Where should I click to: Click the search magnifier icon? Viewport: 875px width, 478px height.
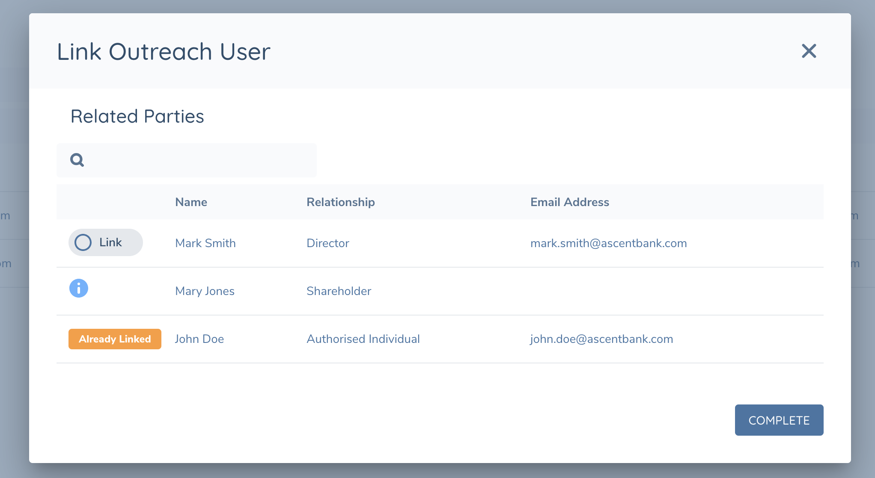coord(77,160)
